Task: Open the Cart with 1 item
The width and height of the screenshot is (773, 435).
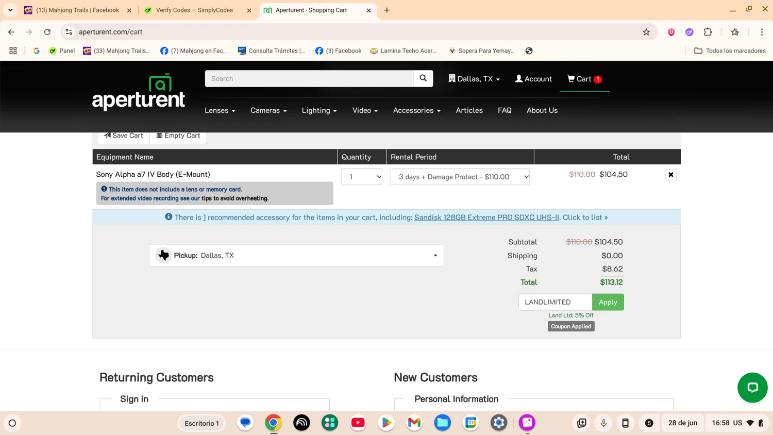Action: [584, 79]
